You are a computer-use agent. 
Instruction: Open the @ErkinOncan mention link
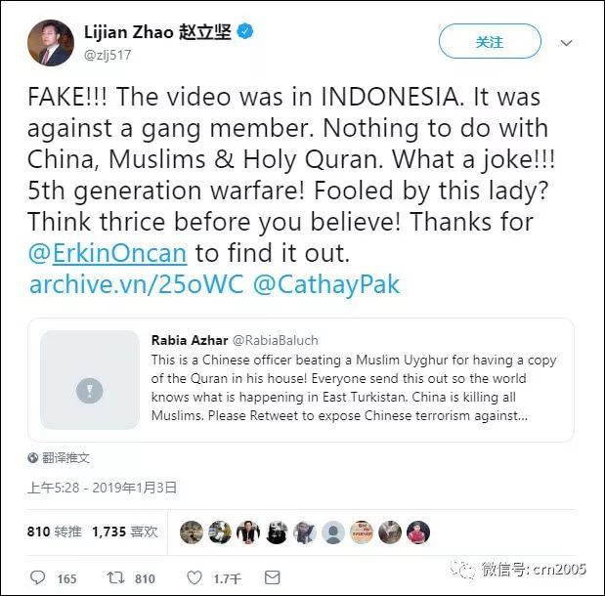click(108, 253)
